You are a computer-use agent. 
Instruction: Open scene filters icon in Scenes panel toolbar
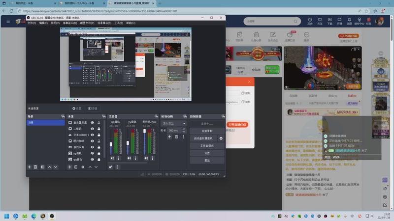pyautogui.click(x=42, y=167)
